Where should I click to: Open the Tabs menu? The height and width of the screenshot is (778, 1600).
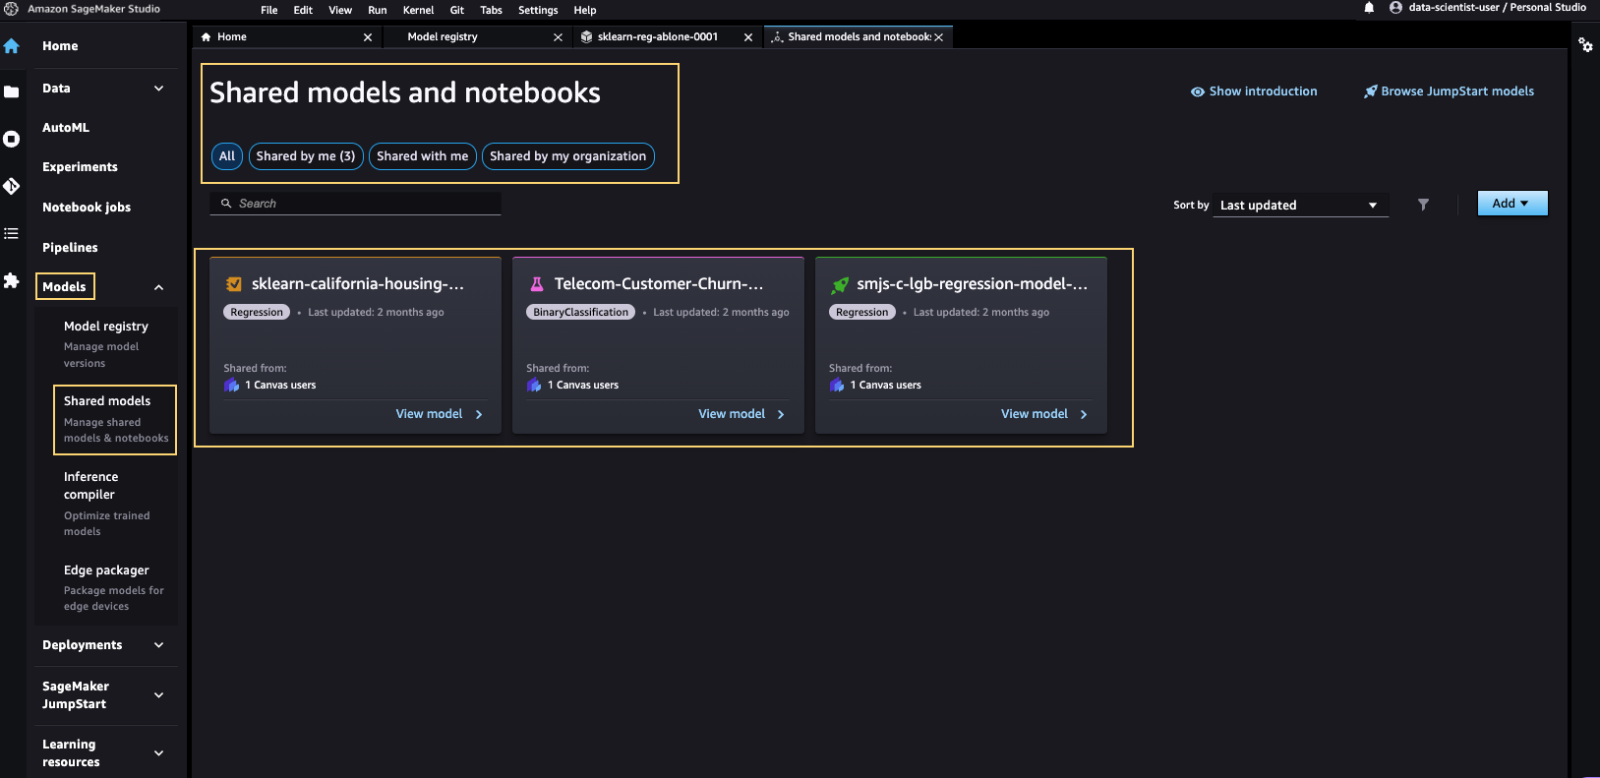[492, 10]
